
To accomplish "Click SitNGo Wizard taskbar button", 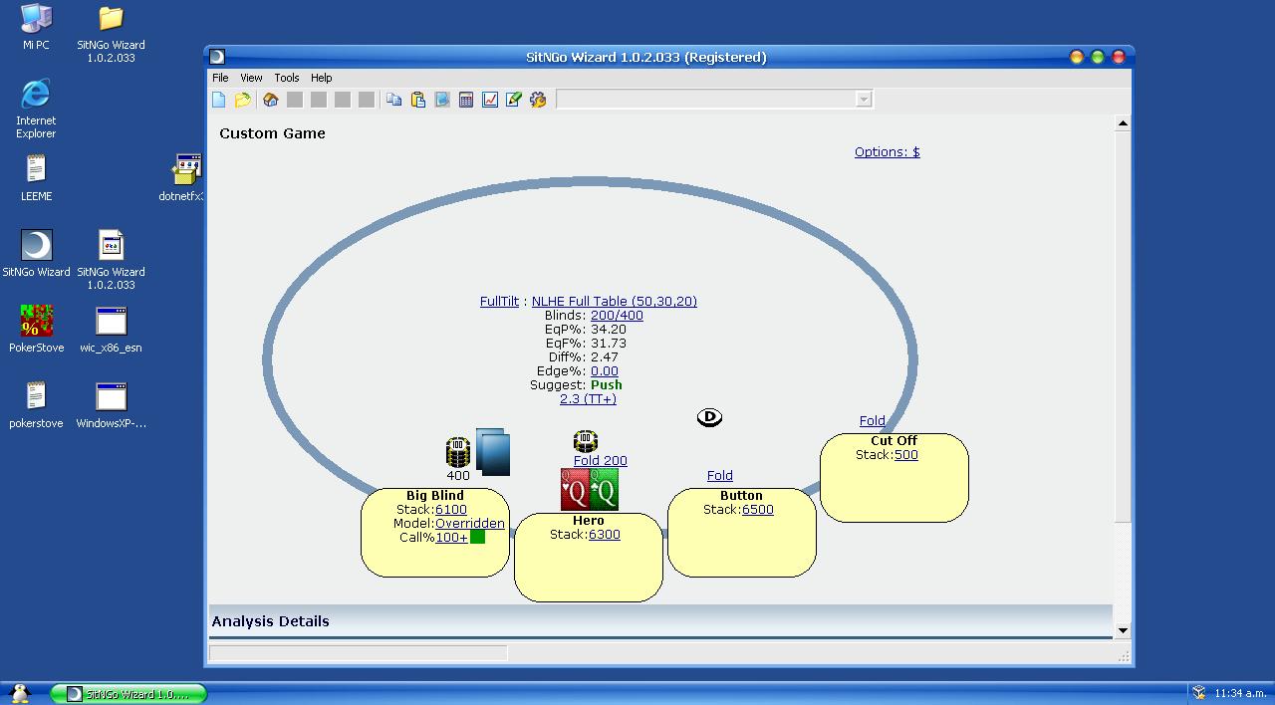I will click(129, 694).
